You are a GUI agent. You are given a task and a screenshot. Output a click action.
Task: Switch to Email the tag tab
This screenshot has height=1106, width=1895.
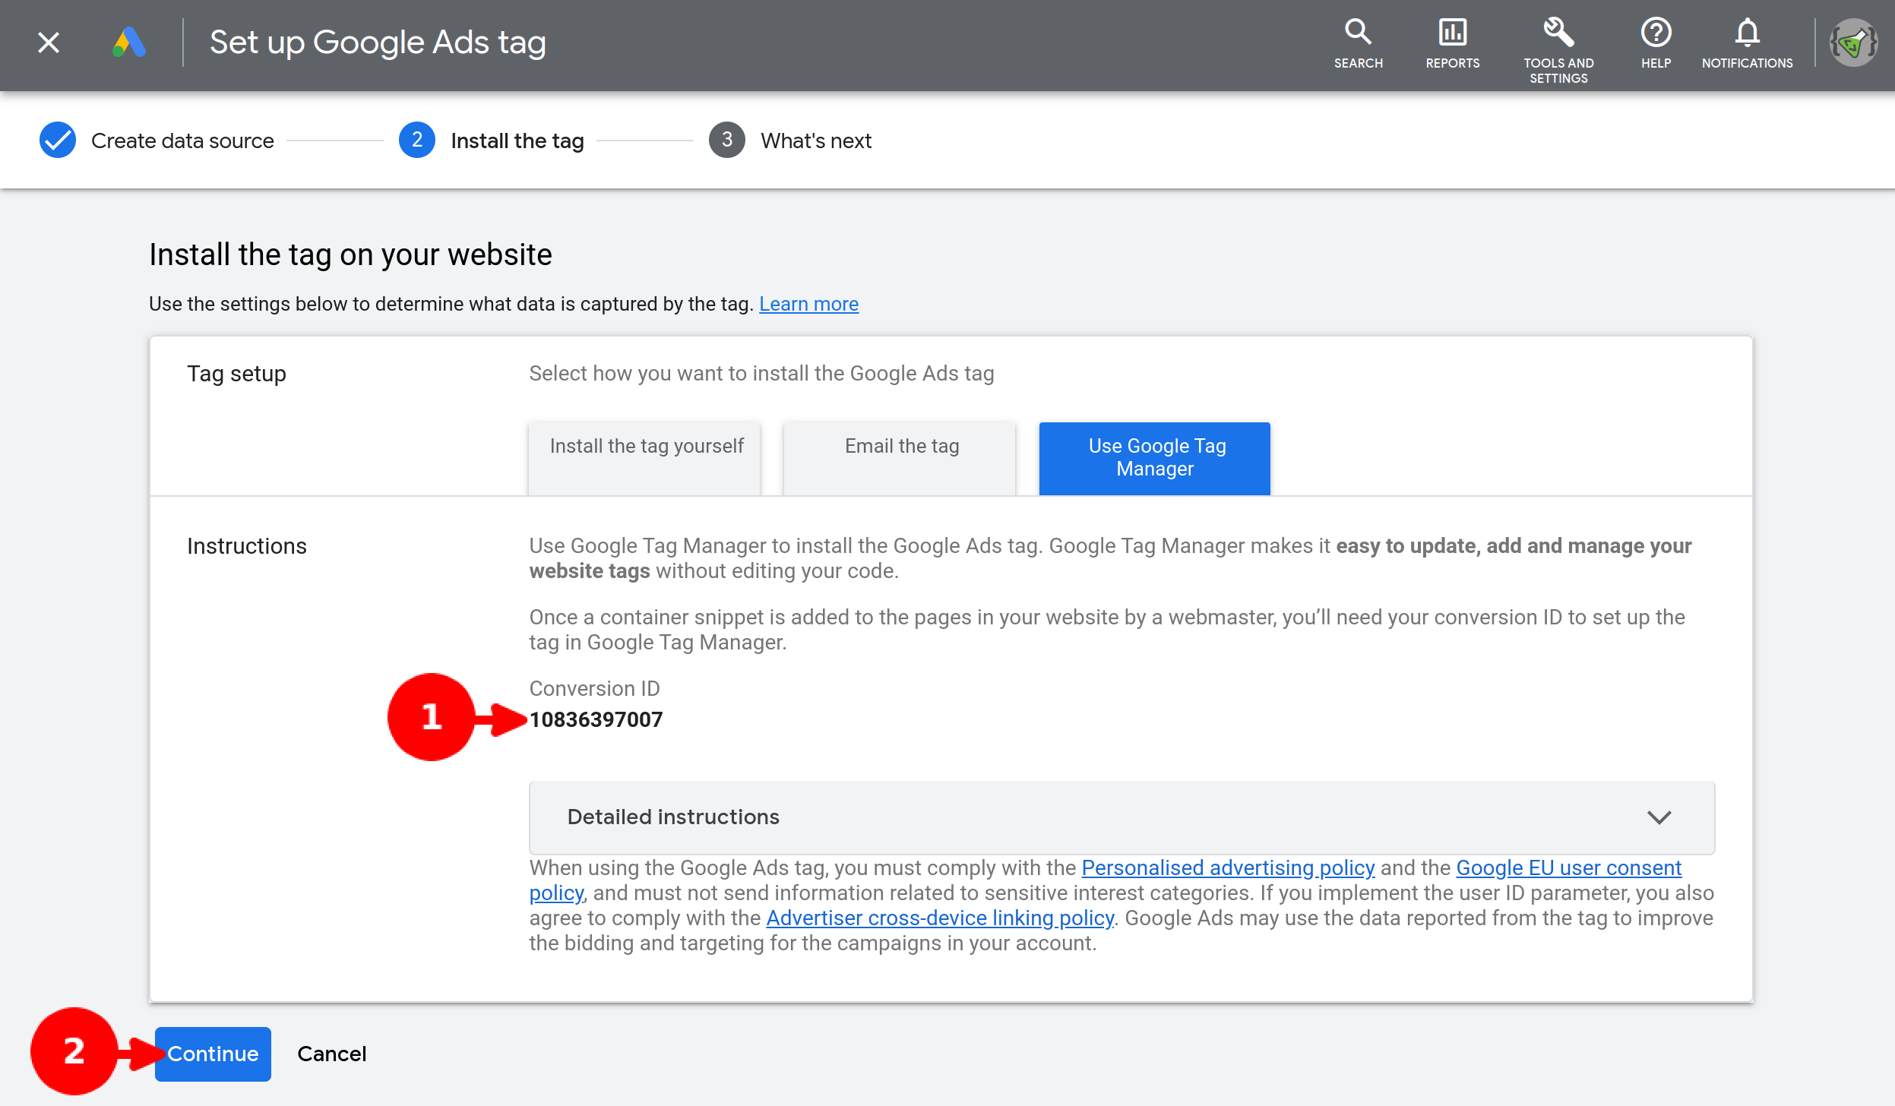coord(901,458)
